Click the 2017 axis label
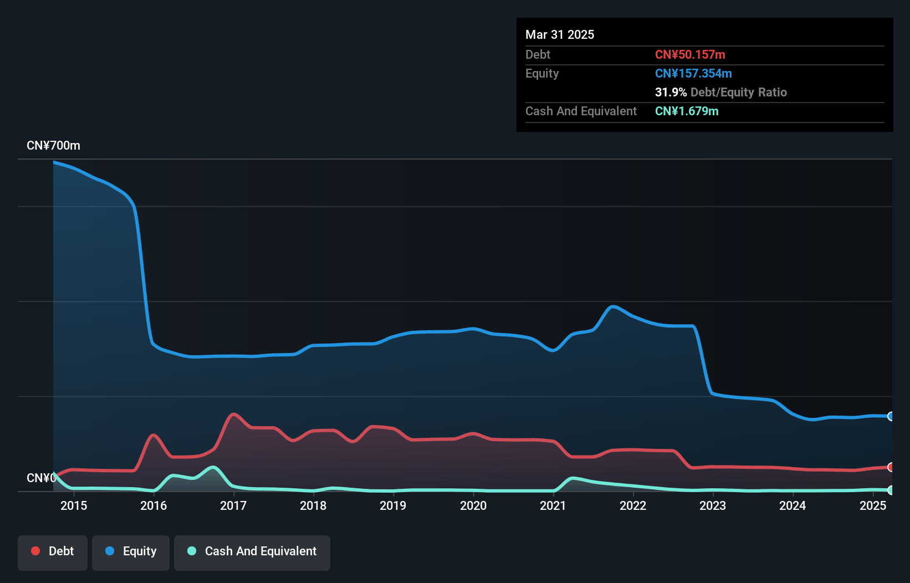The width and height of the screenshot is (910, 583). pos(233,505)
